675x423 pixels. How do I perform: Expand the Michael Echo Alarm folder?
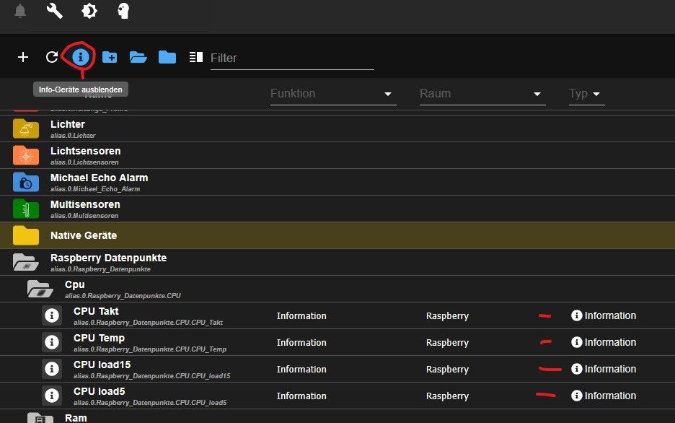click(x=26, y=182)
